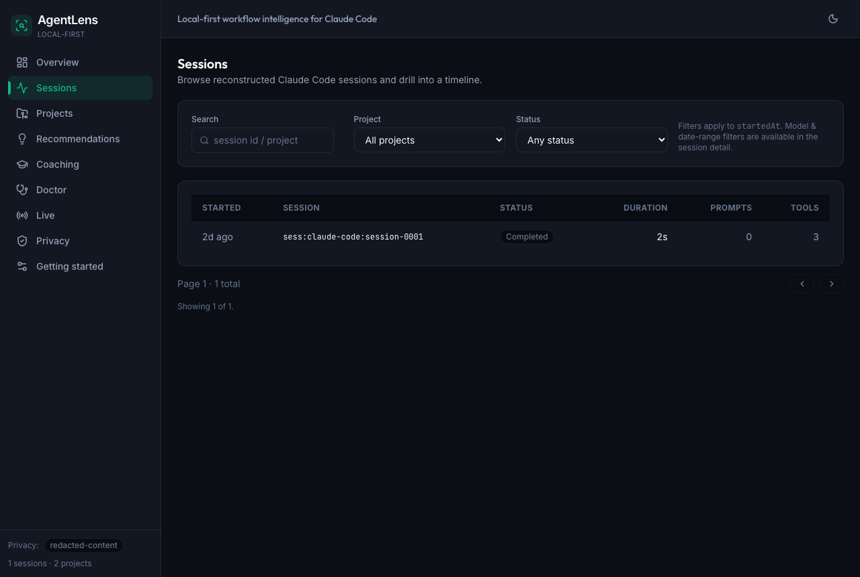Click the TOOLS column header

point(804,208)
